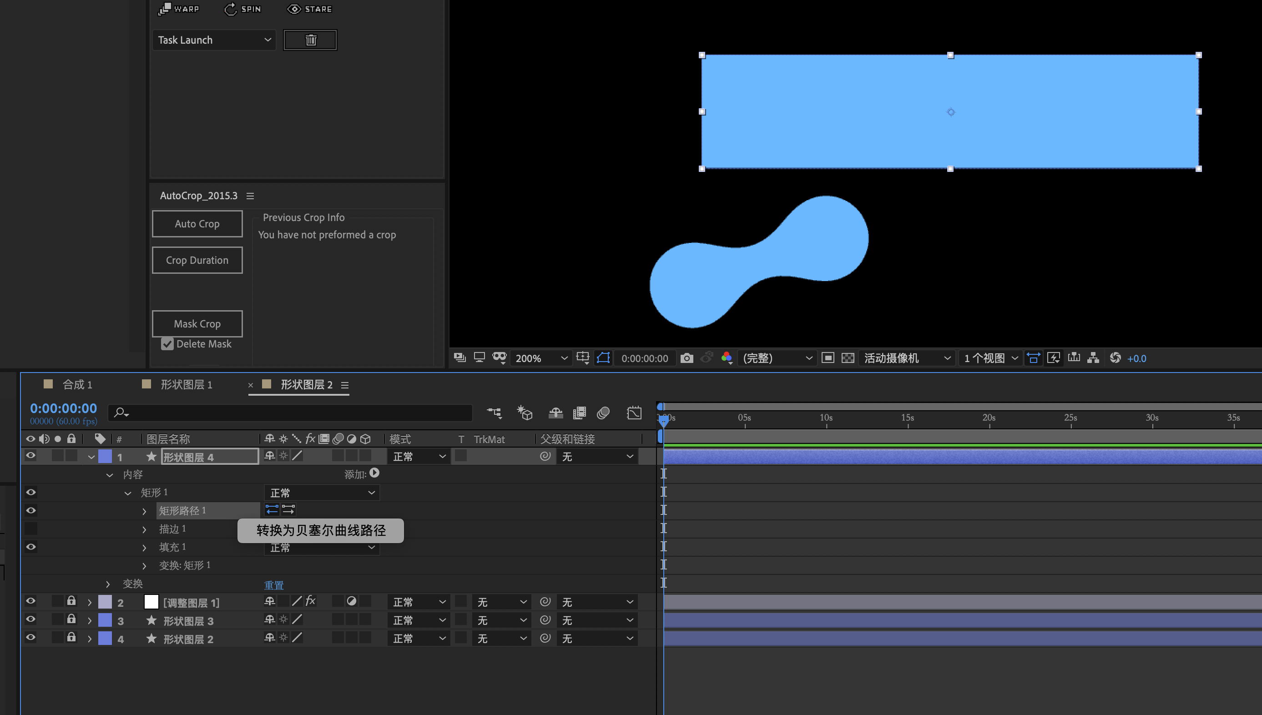The image size is (1262, 715).
Task: Click the Auto Crop button
Action: [197, 224]
